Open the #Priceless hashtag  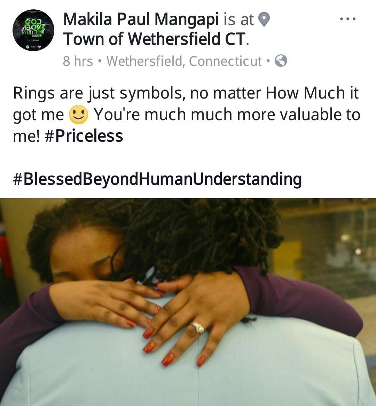point(84,136)
